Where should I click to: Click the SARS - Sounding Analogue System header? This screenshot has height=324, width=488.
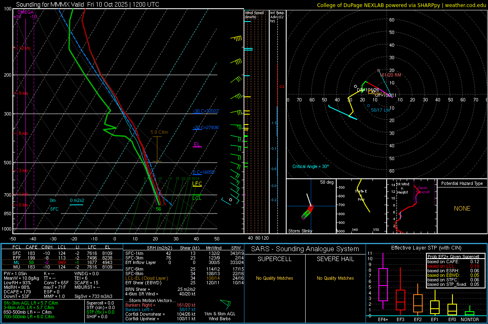[x=305, y=249]
